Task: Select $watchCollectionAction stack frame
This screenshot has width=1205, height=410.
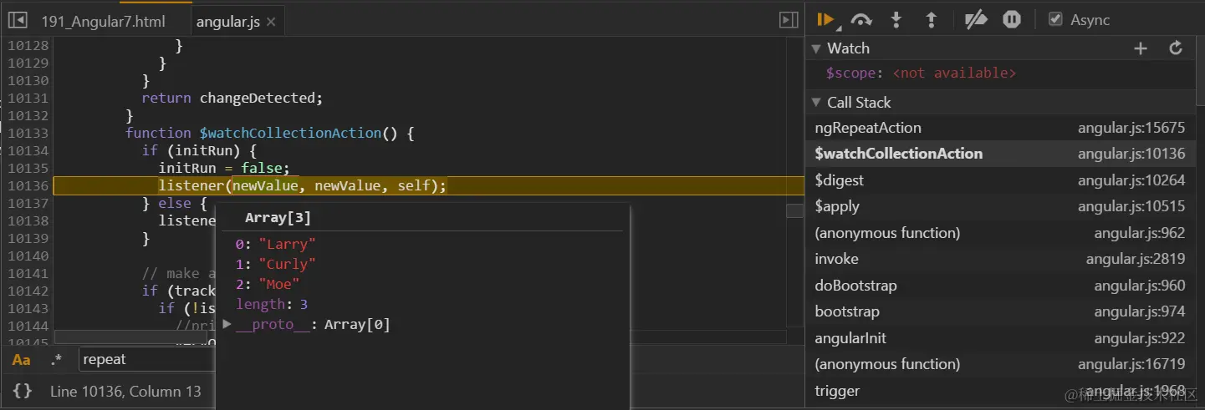Action: (1000, 154)
